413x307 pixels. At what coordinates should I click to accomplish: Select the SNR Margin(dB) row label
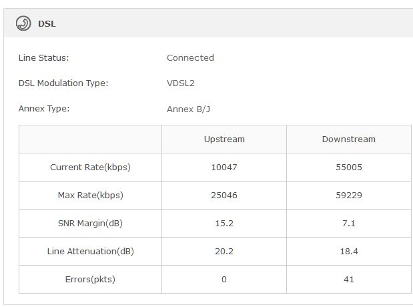click(90, 224)
